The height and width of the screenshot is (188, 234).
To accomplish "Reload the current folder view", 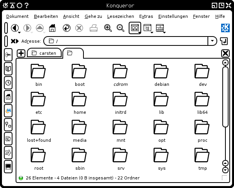I will [x=67, y=28].
